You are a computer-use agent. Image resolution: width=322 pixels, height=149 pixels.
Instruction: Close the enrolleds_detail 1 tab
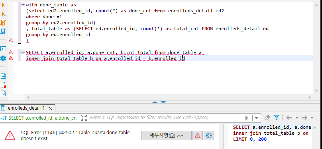(51, 108)
